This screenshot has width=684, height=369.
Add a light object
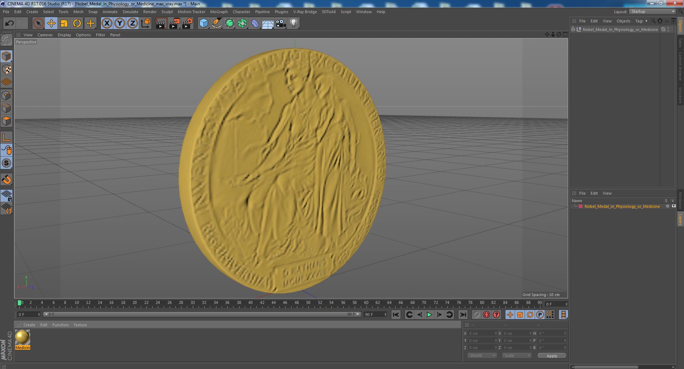click(294, 23)
